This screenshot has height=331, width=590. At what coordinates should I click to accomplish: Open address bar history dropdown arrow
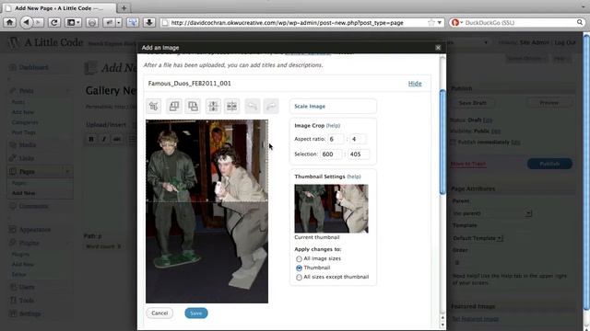pos(440,22)
